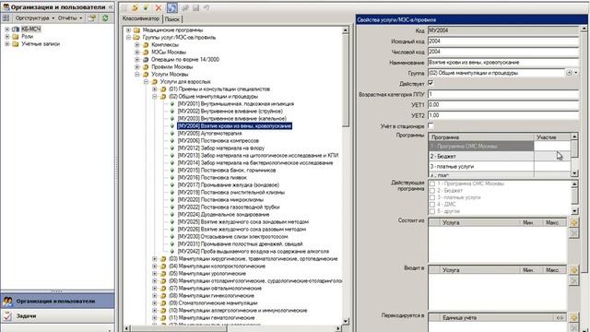The image size is (590, 332).
Task: Check '5 - другое' in Действующая программа list
Action: pos(432,211)
